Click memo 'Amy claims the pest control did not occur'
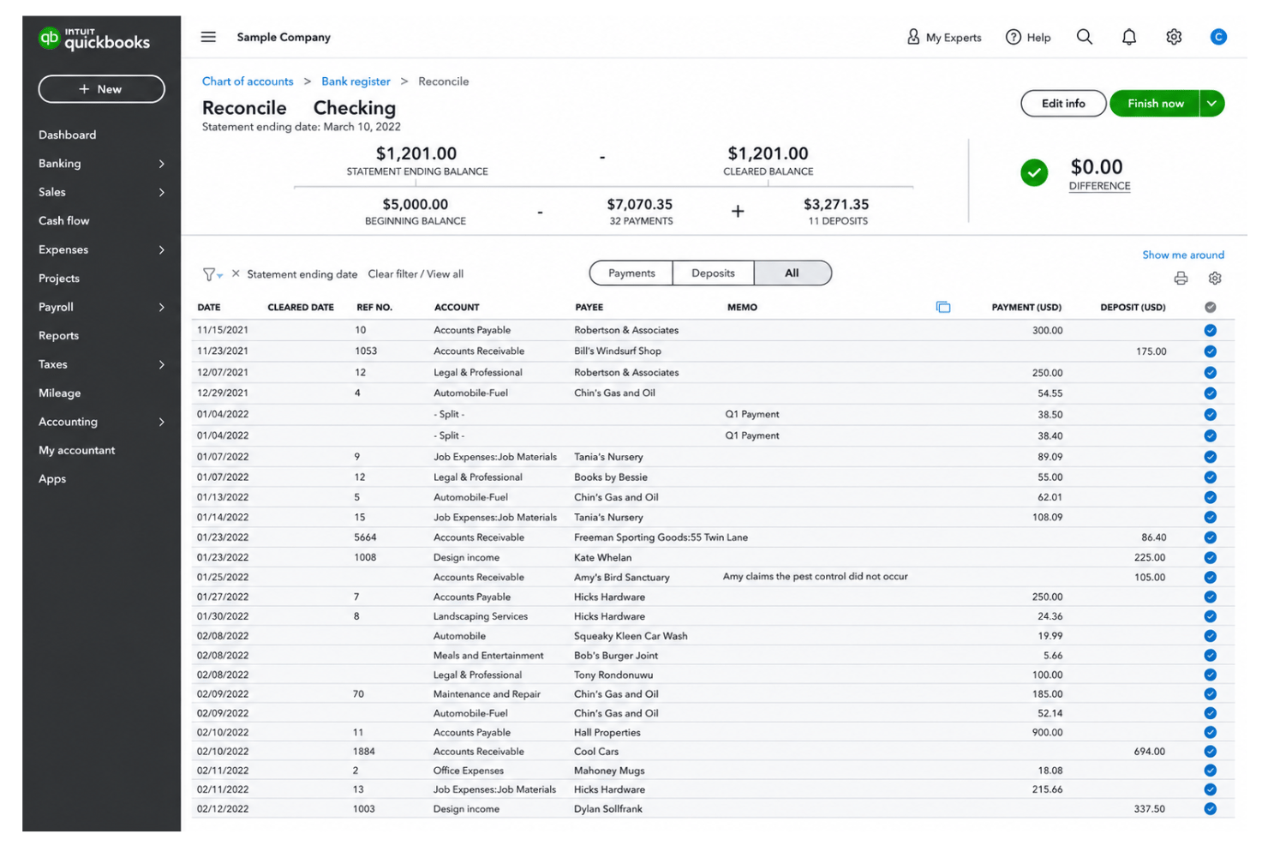The height and width of the screenshot is (846, 1268). click(x=815, y=577)
